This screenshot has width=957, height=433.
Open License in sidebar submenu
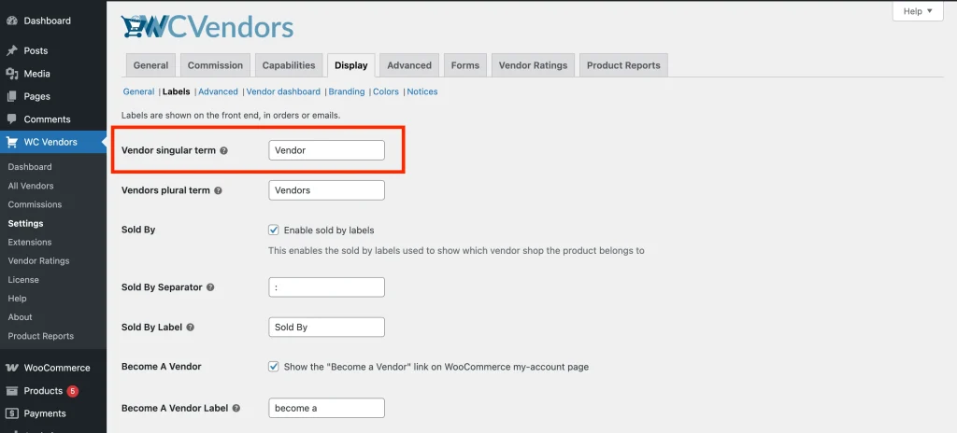[23, 280]
